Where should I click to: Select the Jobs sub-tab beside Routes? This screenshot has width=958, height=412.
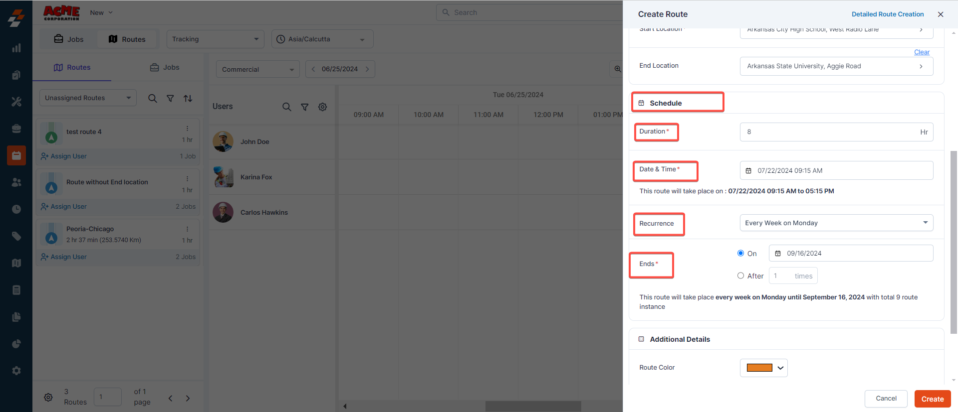click(x=165, y=67)
